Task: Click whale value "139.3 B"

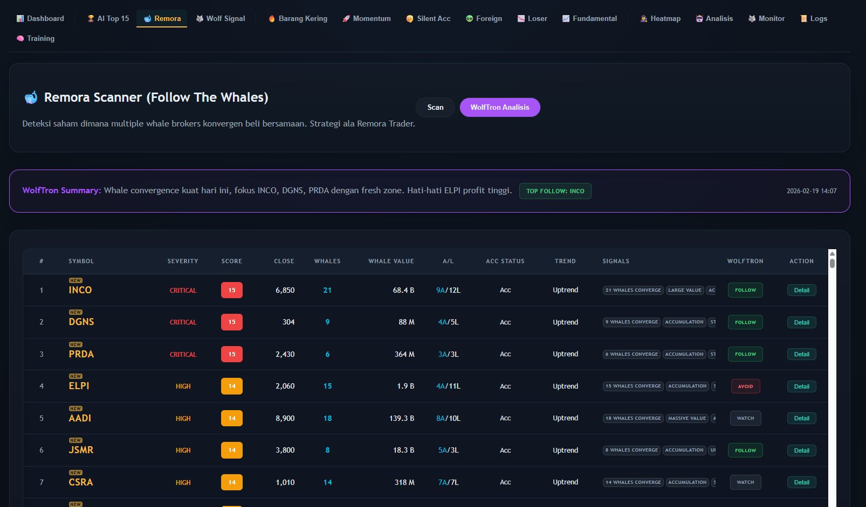Action: tap(402, 418)
